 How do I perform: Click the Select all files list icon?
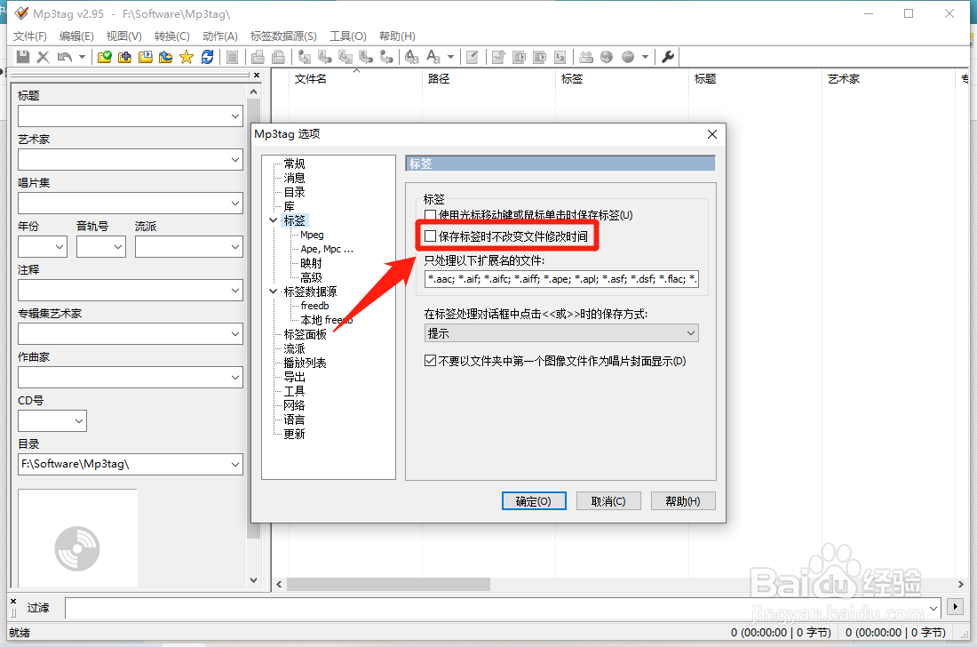tap(232, 57)
